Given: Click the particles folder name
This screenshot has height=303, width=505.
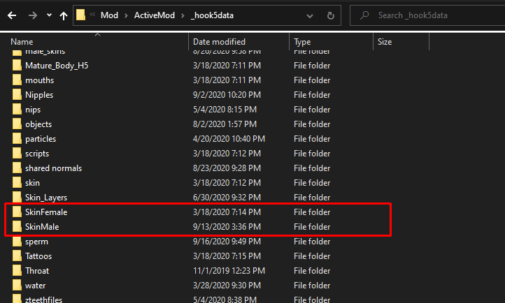Looking at the screenshot, I should (x=41, y=139).
